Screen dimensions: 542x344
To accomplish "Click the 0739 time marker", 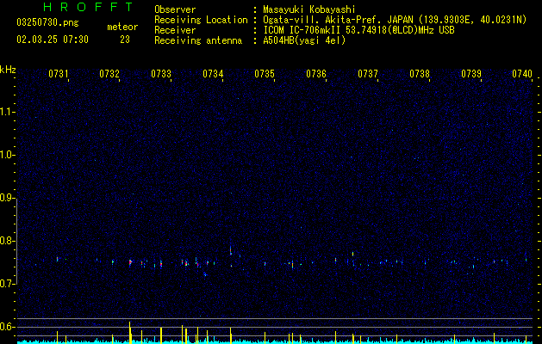I will [471, 74].
